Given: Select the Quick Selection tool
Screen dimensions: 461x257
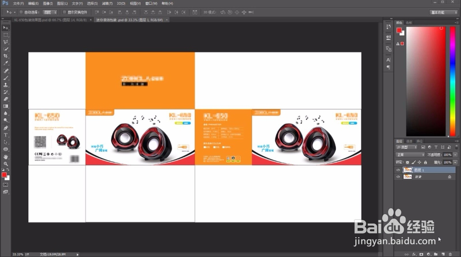Looking at the screenshot, I should click(6, 49).
